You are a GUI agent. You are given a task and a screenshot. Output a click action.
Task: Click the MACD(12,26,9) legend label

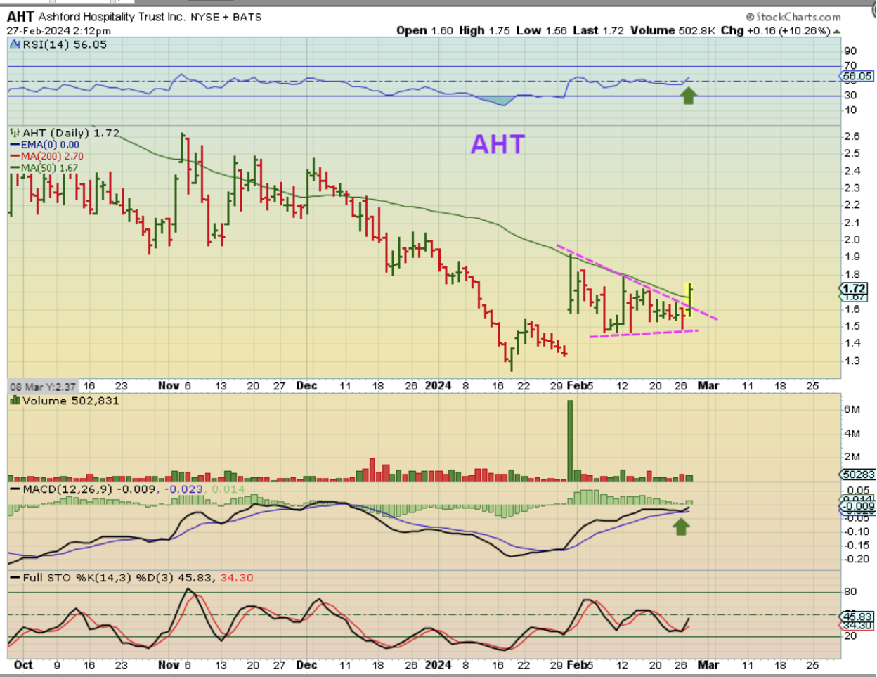(x=68, y=489)
